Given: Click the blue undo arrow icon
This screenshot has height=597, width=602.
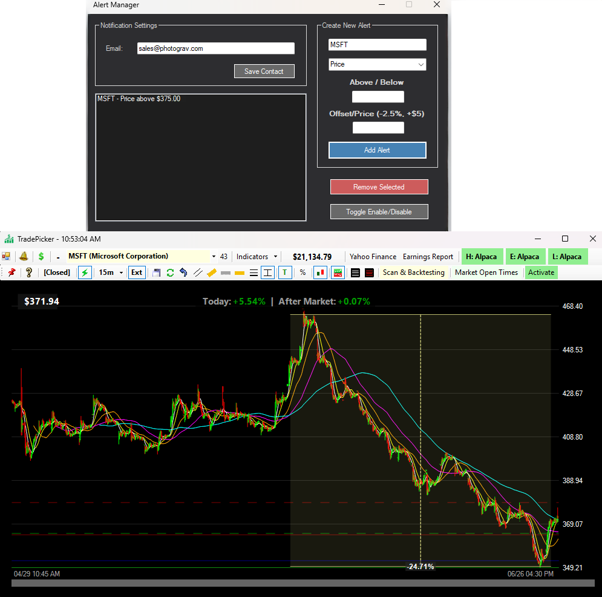Looking at the screenshot, I should pyautogui.click(x=183, y=272).
